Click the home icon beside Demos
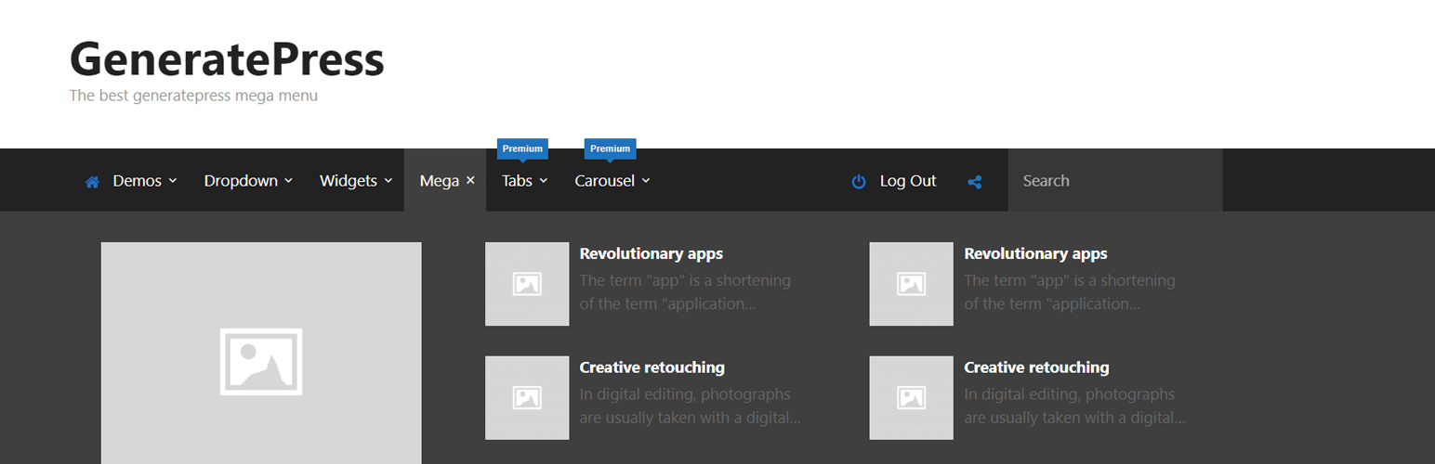The image size is (1435, 464). (92, 182)
